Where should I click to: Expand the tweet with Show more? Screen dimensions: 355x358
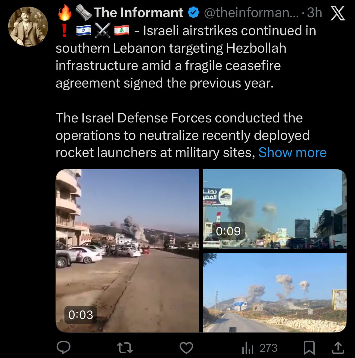[292, 153]
